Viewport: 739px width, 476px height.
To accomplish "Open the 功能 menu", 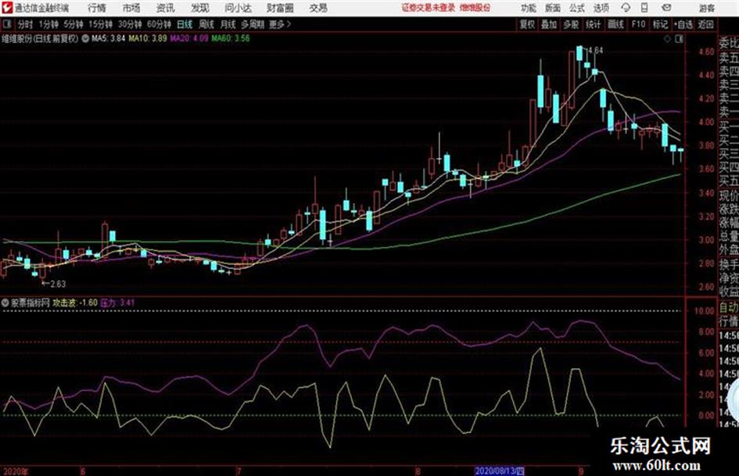I will pos(529,8).
